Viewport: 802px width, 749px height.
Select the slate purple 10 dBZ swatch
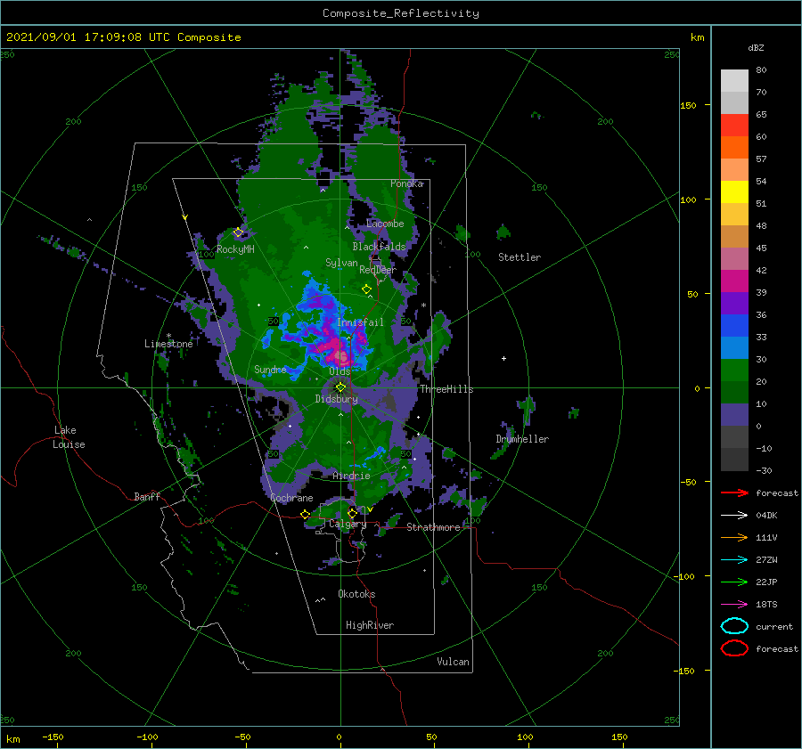pyautogui.click(x=734, y=415)
